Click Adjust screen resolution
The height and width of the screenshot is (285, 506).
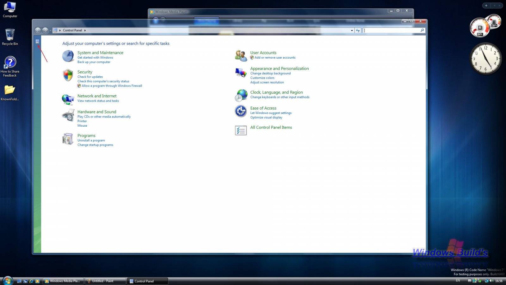pos(267,82)
